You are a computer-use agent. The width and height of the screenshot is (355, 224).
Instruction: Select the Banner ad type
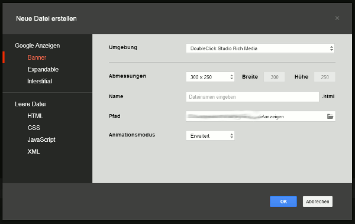tap(37, 57)
